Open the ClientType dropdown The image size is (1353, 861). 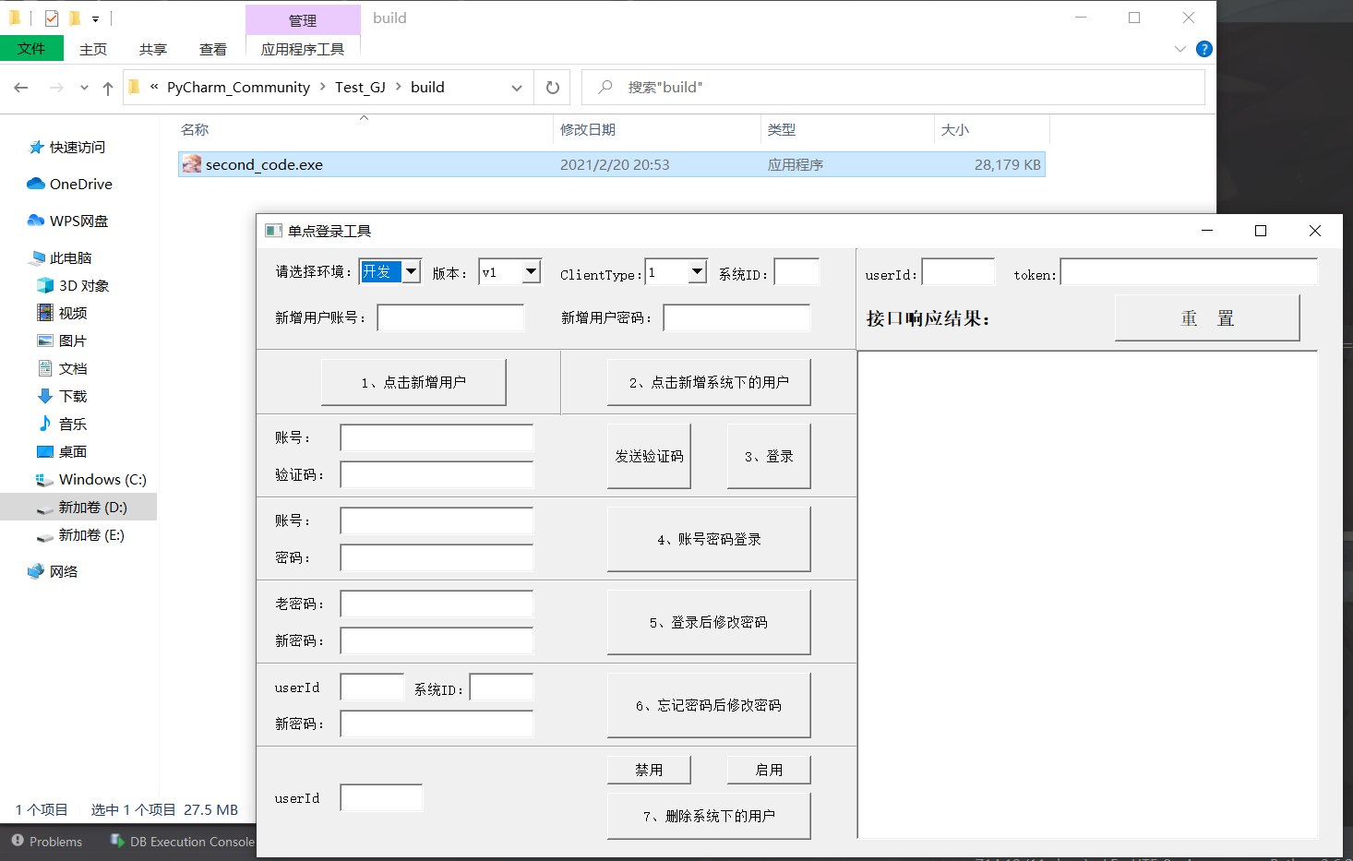(x=699, y=271)
